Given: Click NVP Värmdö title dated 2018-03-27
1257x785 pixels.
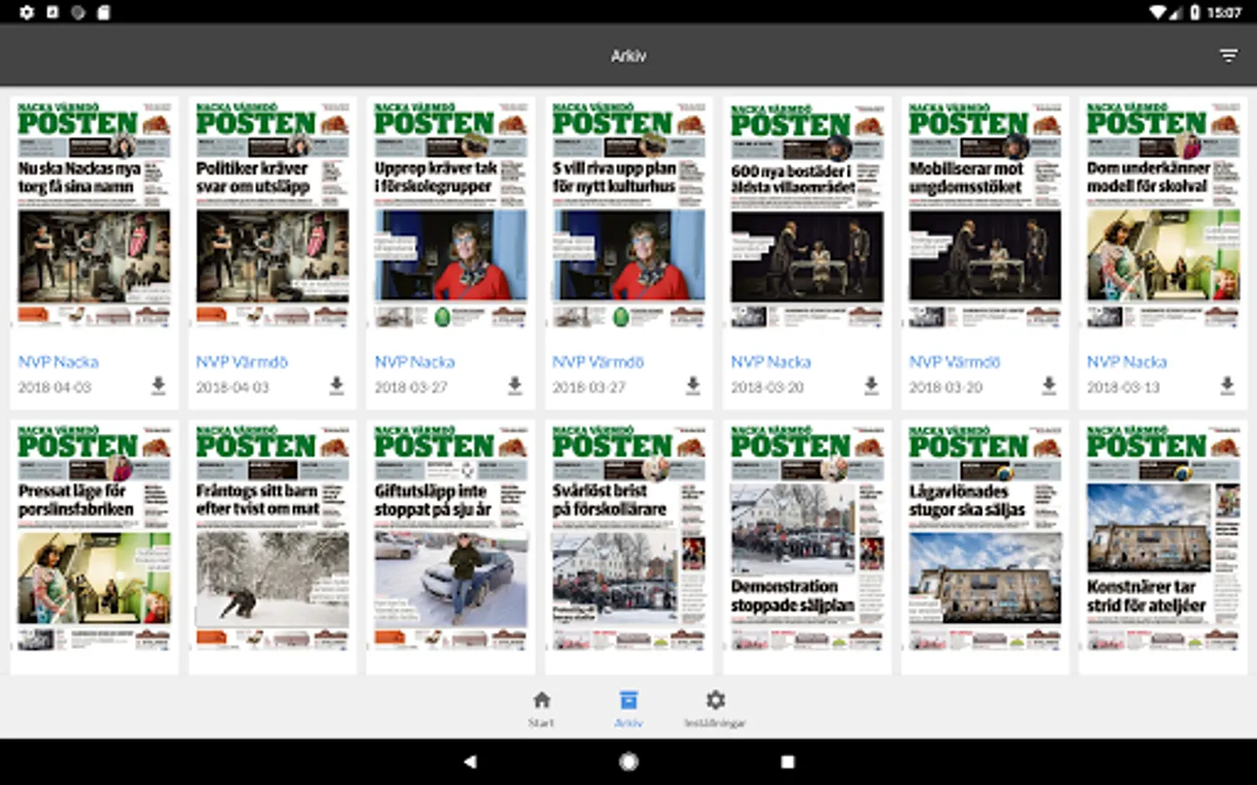Looking at the screenshot, I should pos(598,361).
